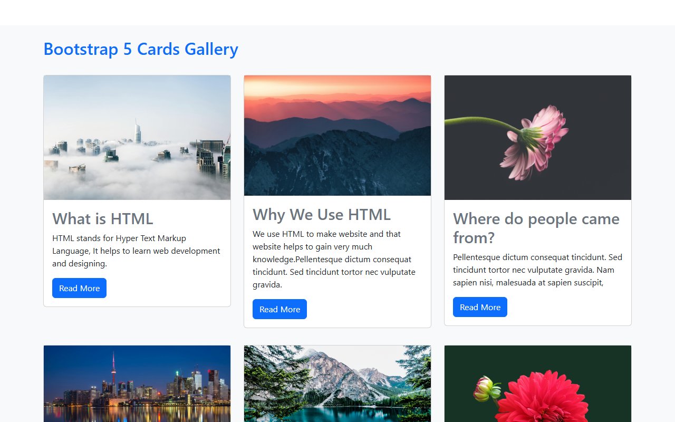
Task: Click the paragraph text on the second card
Action: click(x=334, y=258)
